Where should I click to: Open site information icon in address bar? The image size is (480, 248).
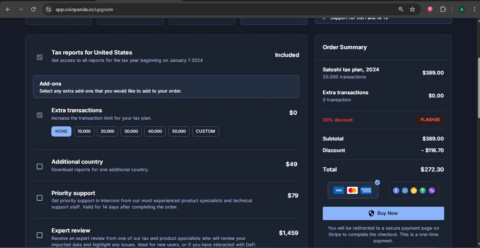[49, 9]
